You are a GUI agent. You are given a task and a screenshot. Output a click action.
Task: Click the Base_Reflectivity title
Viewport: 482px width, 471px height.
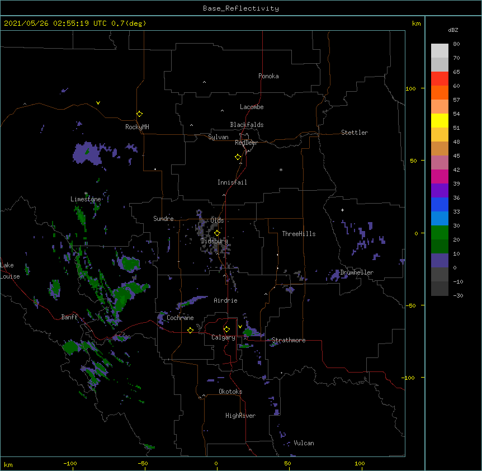point(241,8)
